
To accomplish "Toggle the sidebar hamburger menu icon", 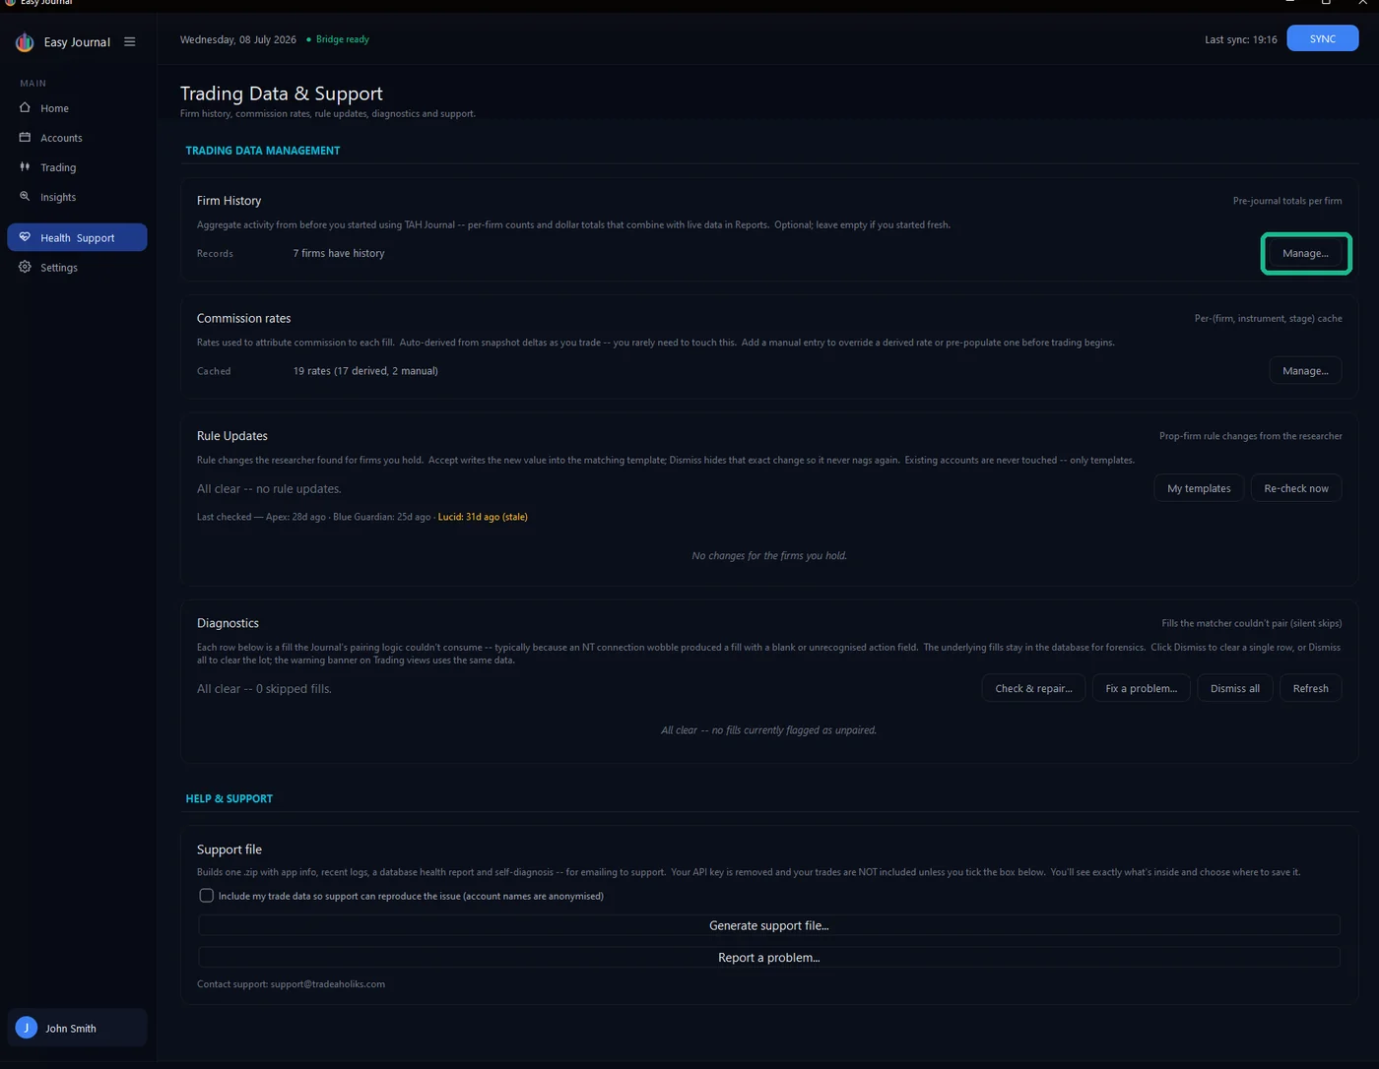I will tap(129, 42).
